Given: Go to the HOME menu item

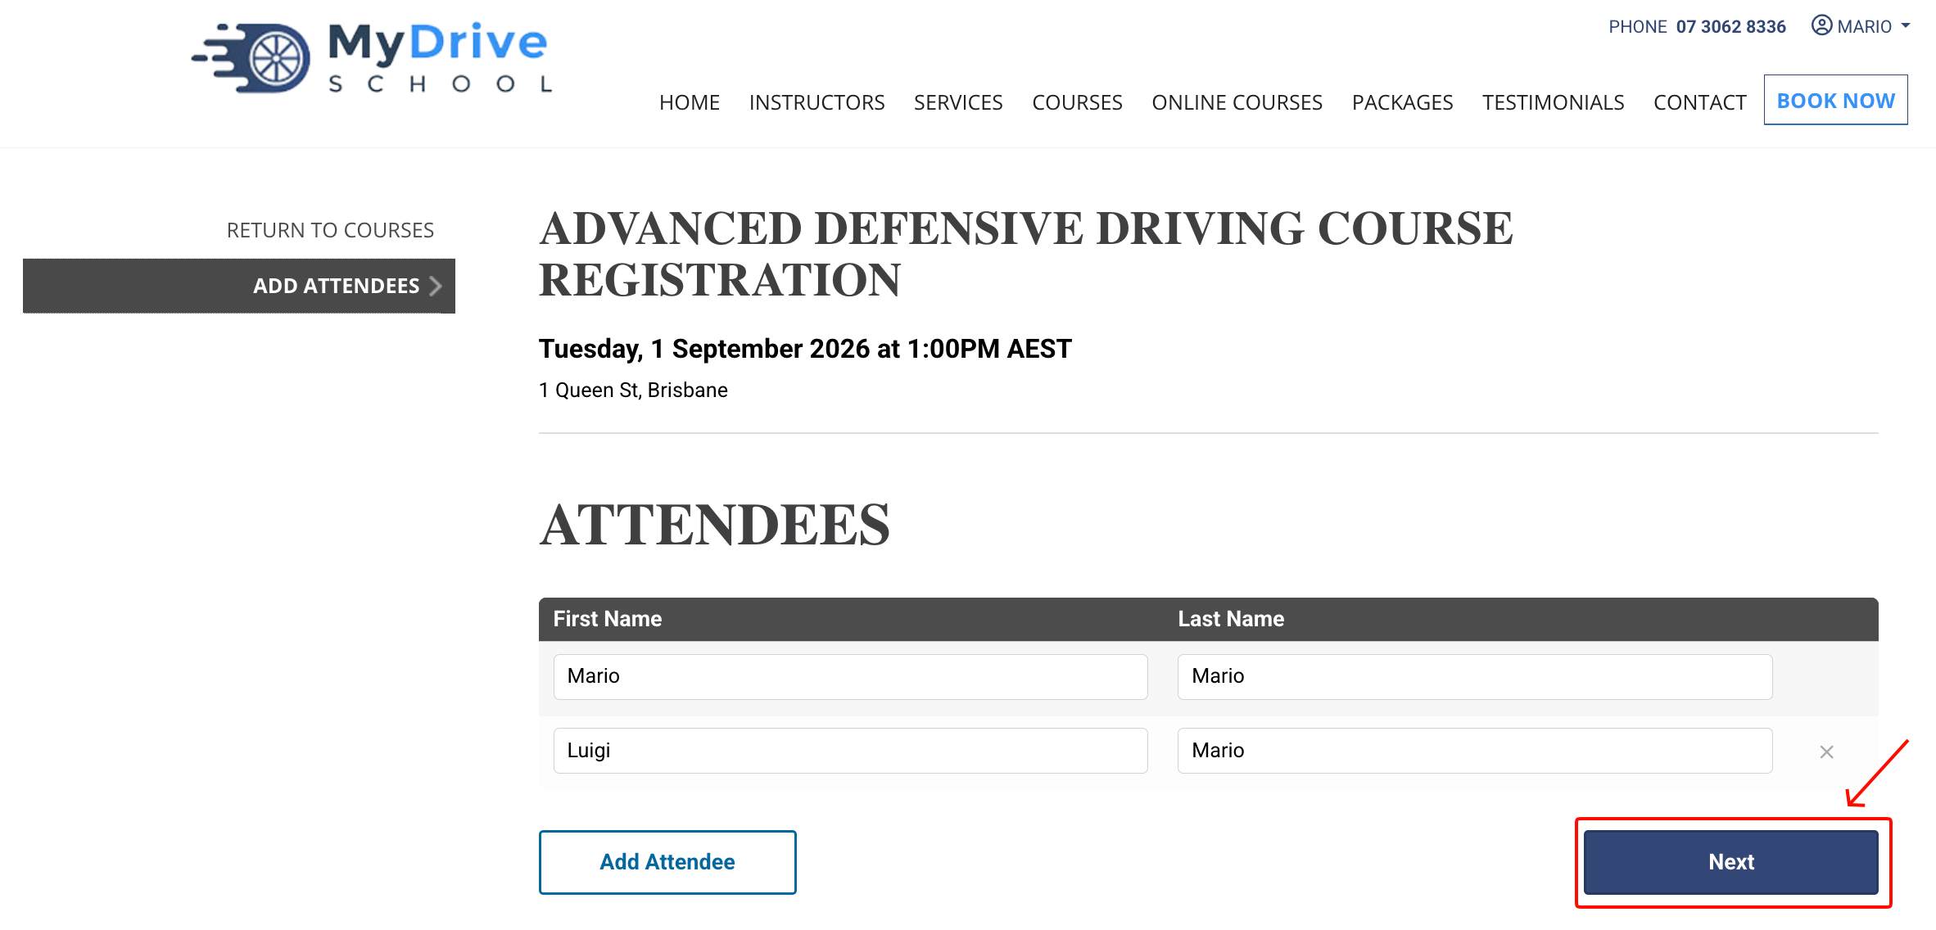Looking at the screenshot, I should click(x=690, y=102).
